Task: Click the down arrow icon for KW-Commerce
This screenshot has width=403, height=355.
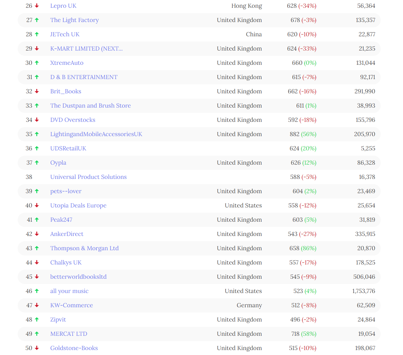Action: click(x=37, y=305)
